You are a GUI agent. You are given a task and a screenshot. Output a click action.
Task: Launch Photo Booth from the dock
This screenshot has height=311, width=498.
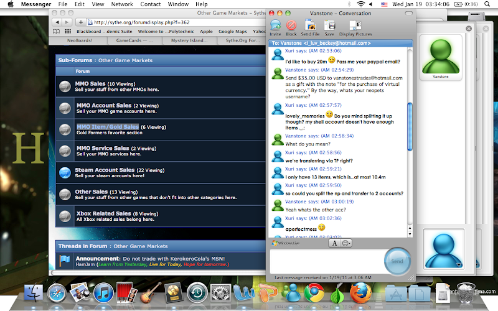(x=127, y=292)
